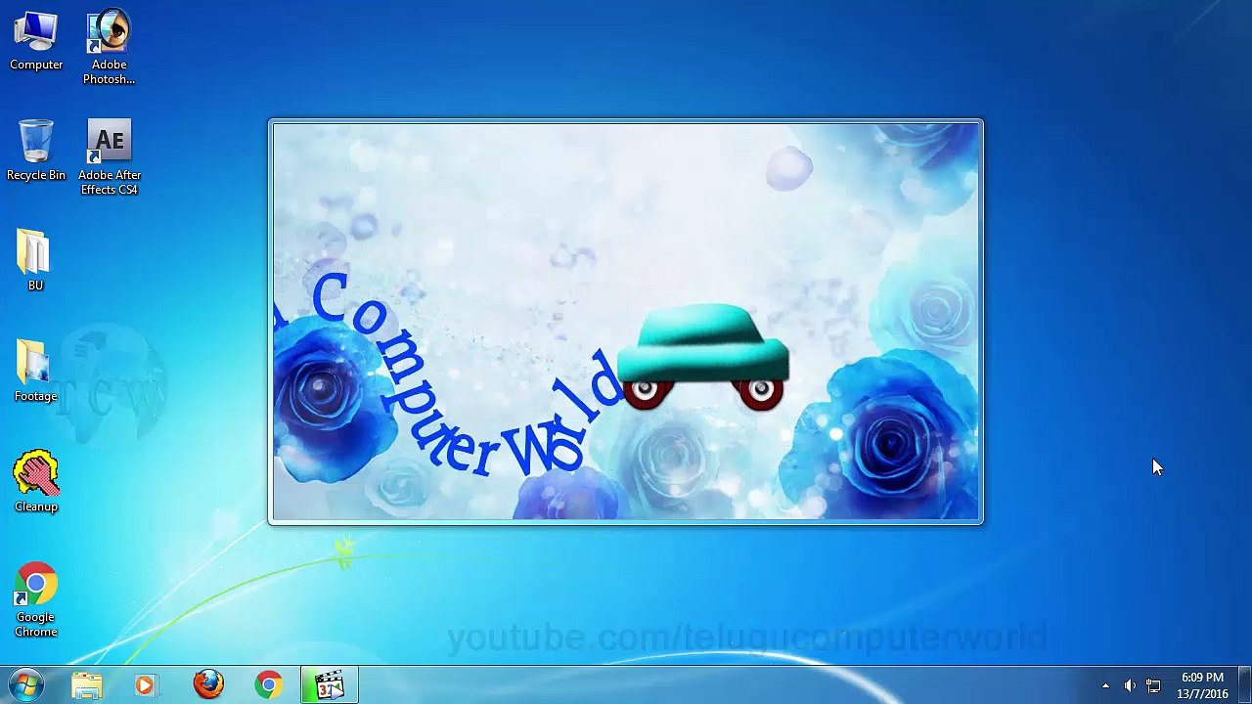Open the Windows Start menu

pos(26,684)
